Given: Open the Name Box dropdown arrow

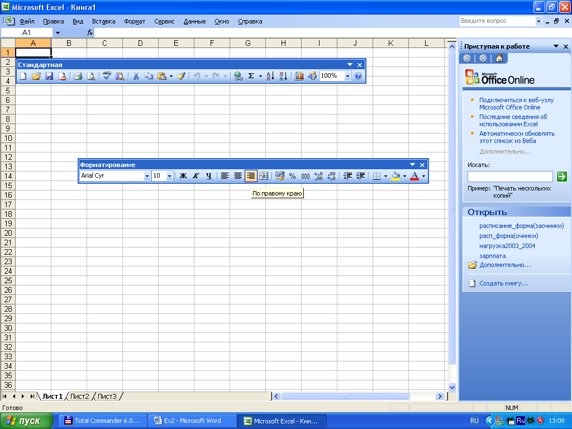Looking at the screenshot, I should 58,33.
